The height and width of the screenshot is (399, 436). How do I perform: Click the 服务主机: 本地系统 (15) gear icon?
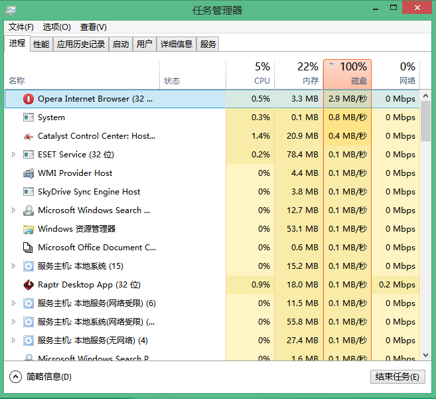[x=29, y=266]
